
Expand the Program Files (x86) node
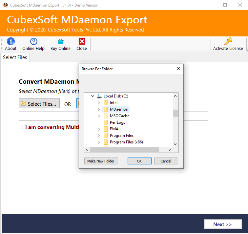click(99, 142)
